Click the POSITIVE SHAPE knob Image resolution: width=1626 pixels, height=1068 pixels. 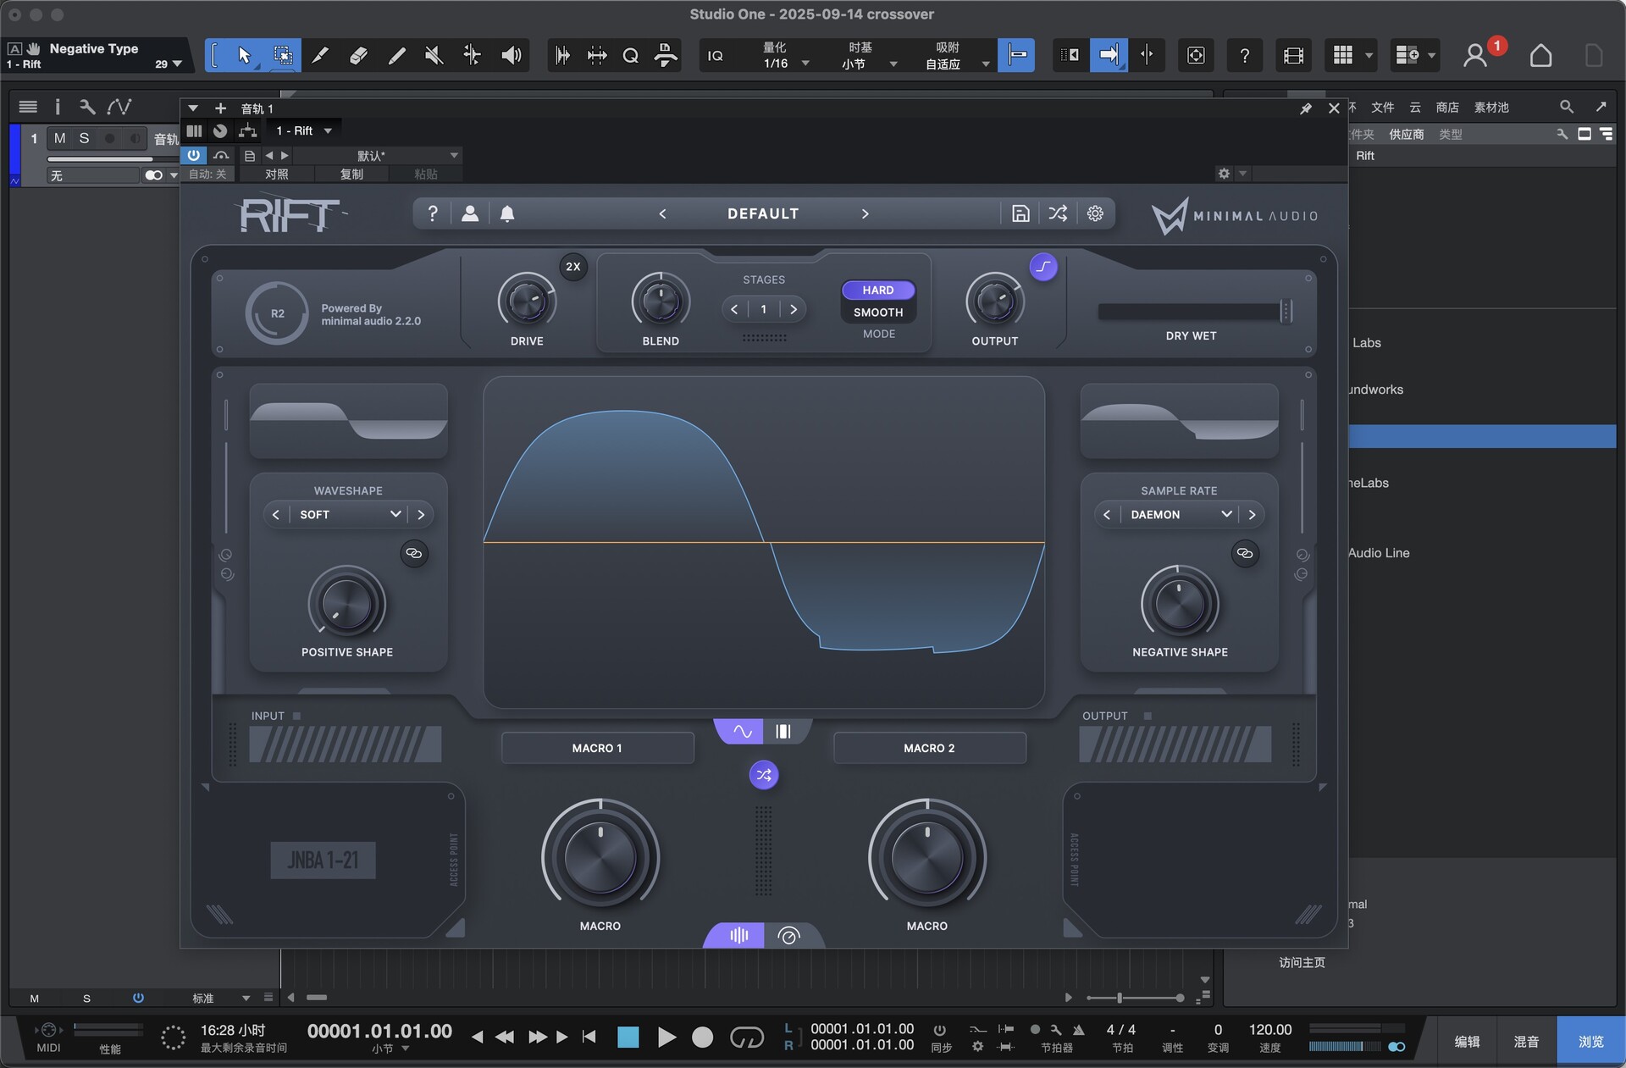pos(347,604)
